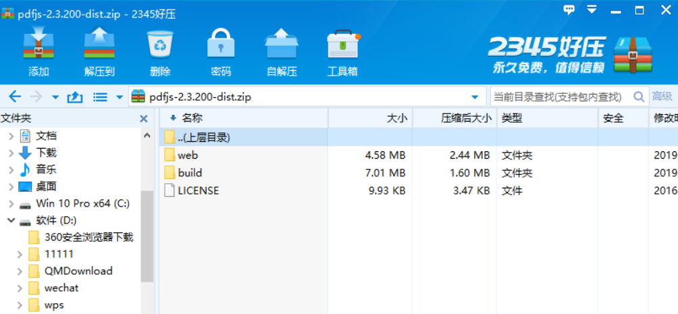Image resolution: width=678 pixels, height=314 pixels.
Task: Click the 2345好压 brand logo
Action: [571, 55]
